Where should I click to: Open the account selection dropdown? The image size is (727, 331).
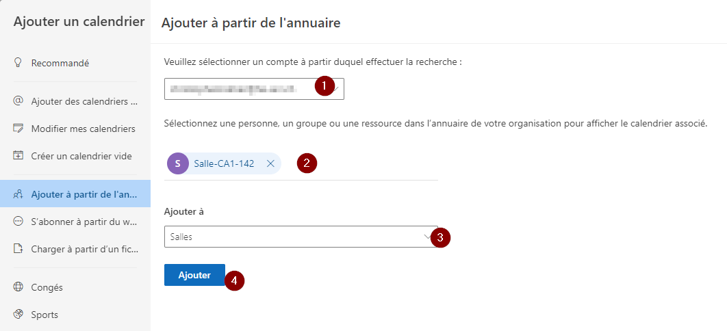click(x=254, y=88)
